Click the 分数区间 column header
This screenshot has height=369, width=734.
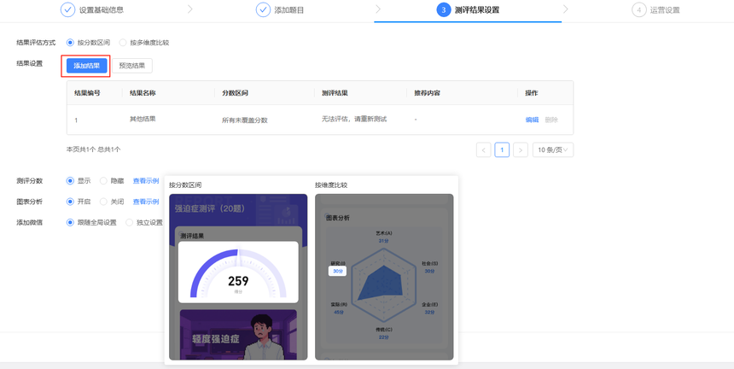(x=235, y=93)
